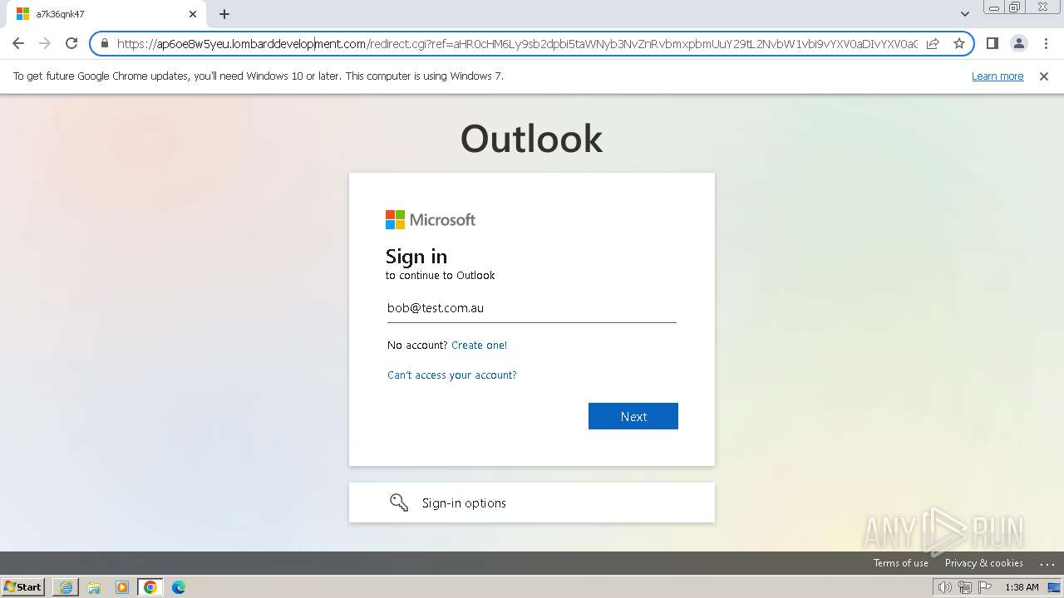
Task: Click the address bar URL
Action: pos(517,43)
